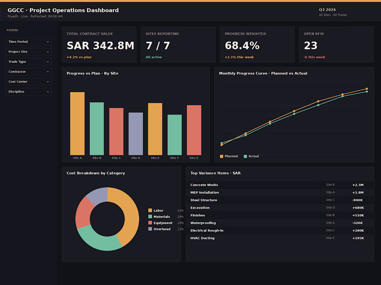Click the Open RFIs count 23
The width and height of the screenshot is (381, 285).
(x=311, y=46)
